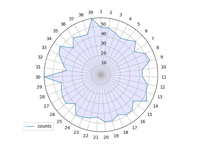197x148 pixels.
Task: Click category label 14
Action: (x=155, y=106)
